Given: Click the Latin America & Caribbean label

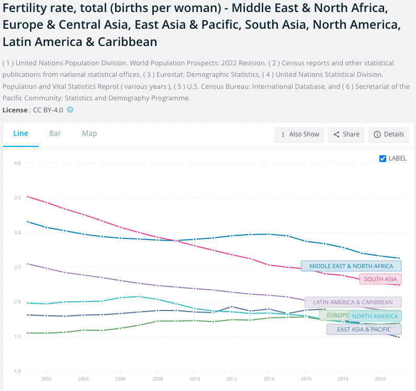Looking at the screenshot, I should [x=353, y=302].
